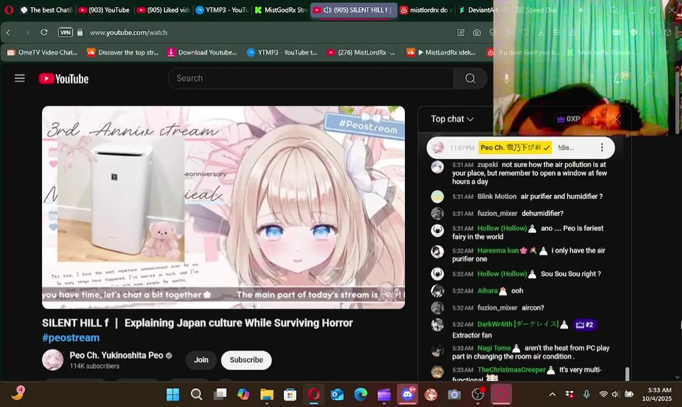Screen dimensions: 682x407
Task: Click the browser back arrow
Action: point(8,33)
